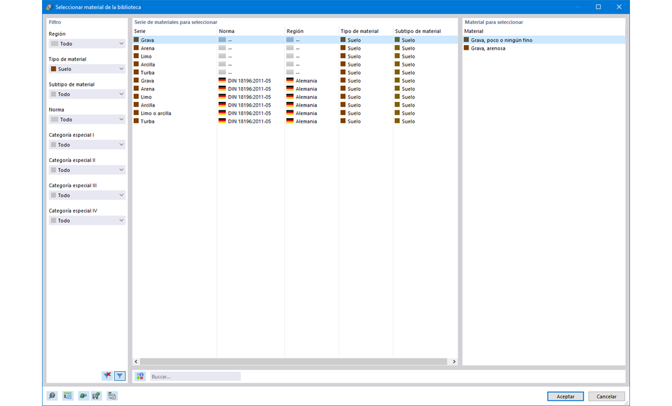
Task: Expand the Categoría especial III dropdown
Action: point(87,196)
